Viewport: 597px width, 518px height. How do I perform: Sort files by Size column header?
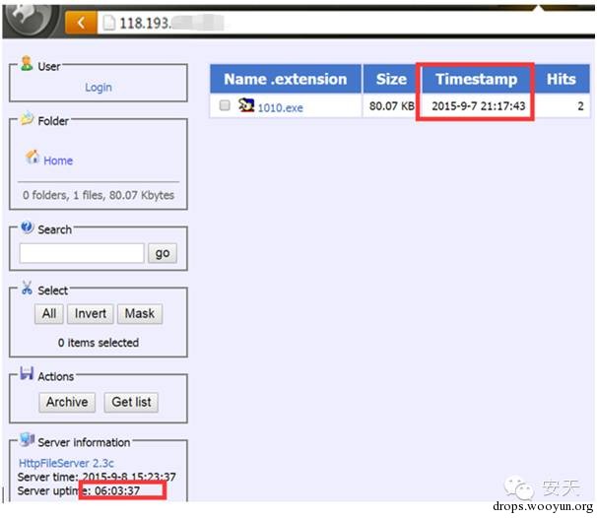pyautogui.click(x=390, y=80)
